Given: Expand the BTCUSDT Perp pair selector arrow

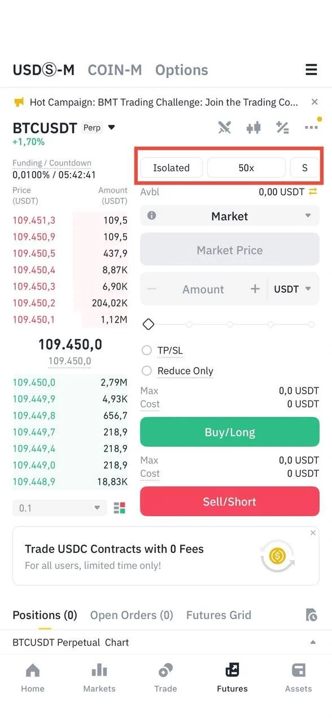Looking at the screenshot, I should pos(111,128).
